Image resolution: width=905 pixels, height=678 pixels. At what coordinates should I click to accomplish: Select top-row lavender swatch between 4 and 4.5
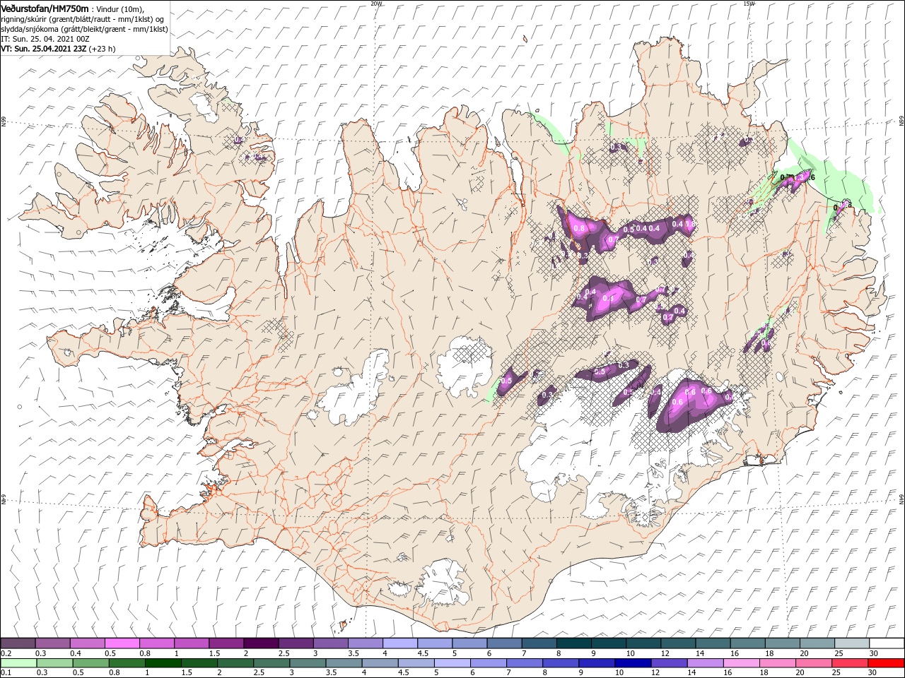tap(399, 643)
